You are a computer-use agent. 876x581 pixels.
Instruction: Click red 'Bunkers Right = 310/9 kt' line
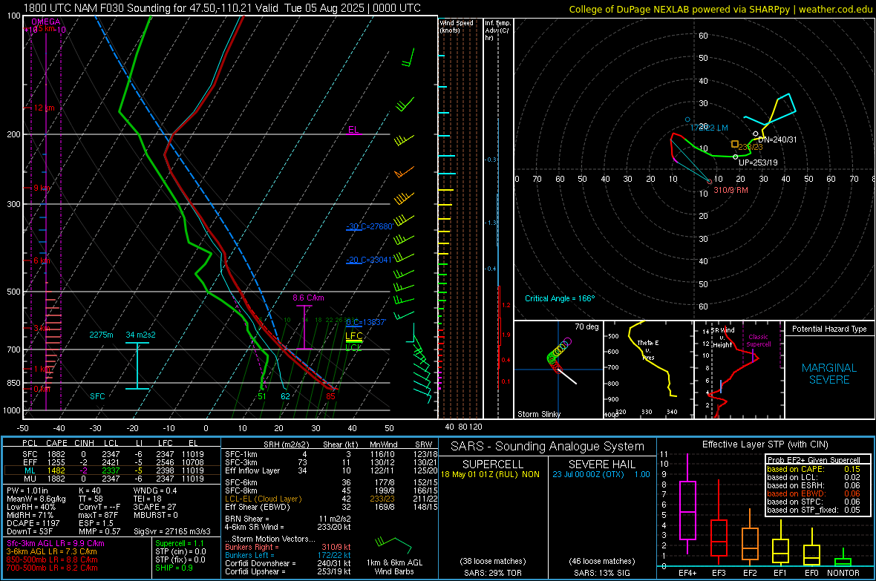pos(288,547)
